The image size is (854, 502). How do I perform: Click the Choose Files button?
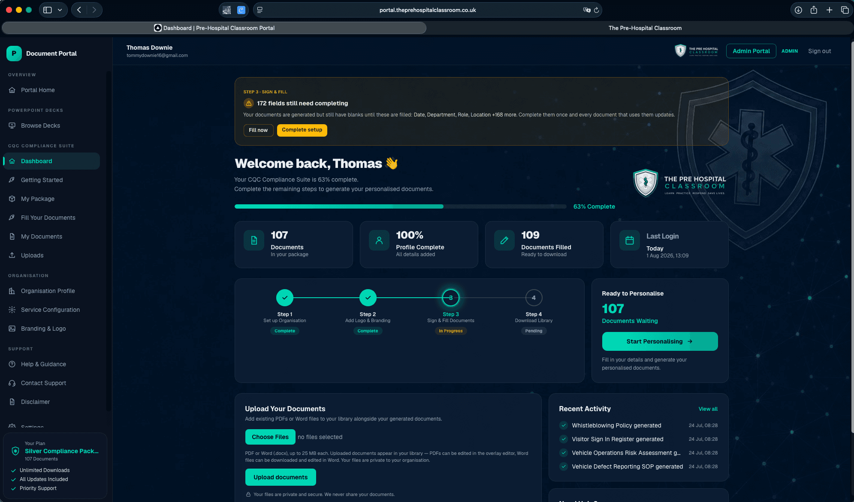point(270,437)
